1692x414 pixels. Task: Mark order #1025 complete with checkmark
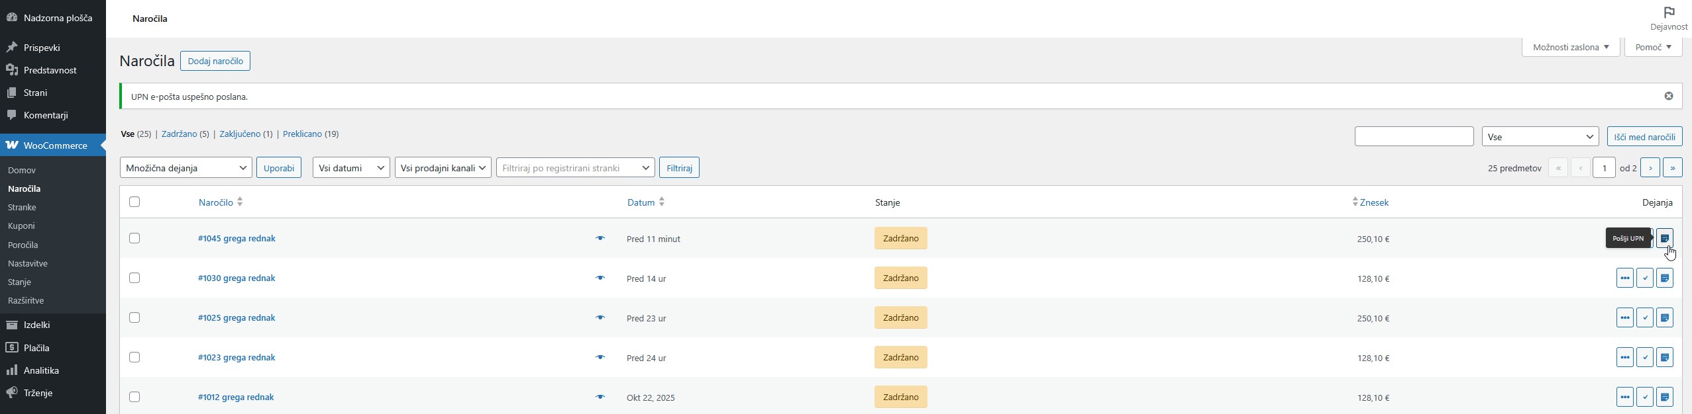[x=1644, y=317]
